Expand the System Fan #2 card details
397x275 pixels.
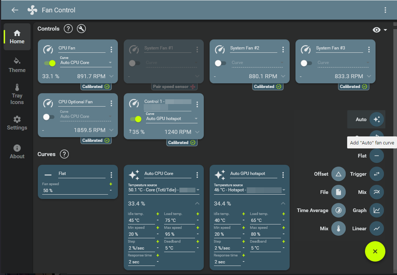283,76
